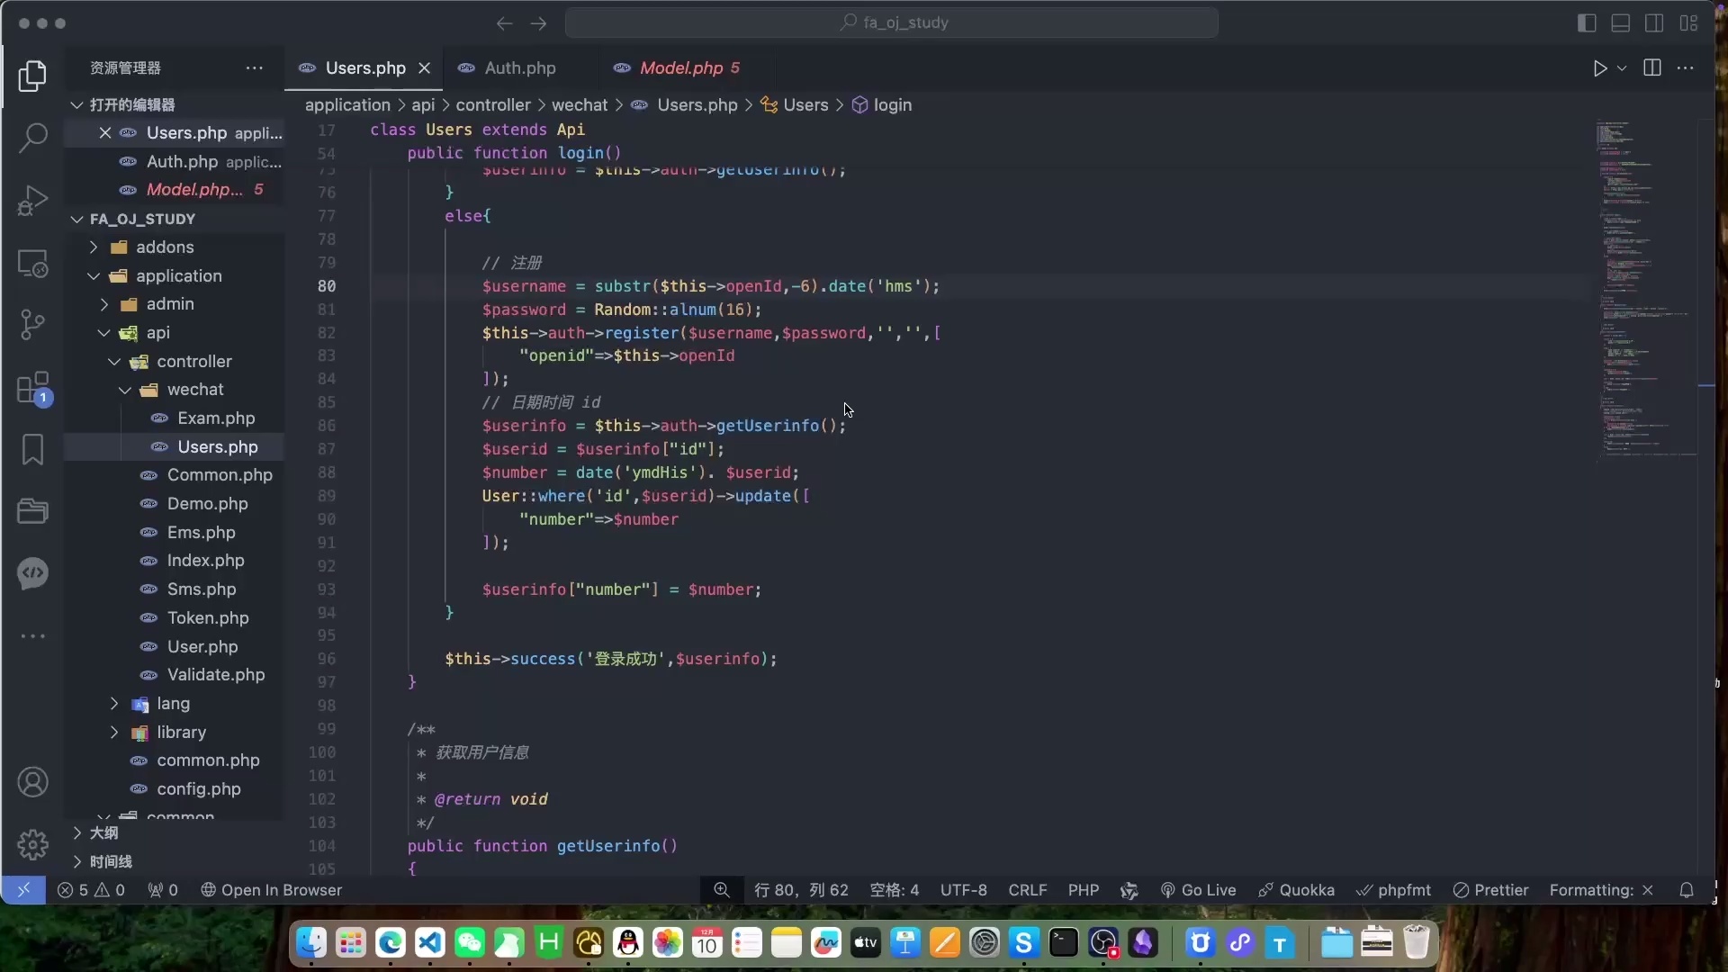Open Run and Debug view
Image resolution: width=1728 pixels, height=972 pixels.
click(33, 200)
